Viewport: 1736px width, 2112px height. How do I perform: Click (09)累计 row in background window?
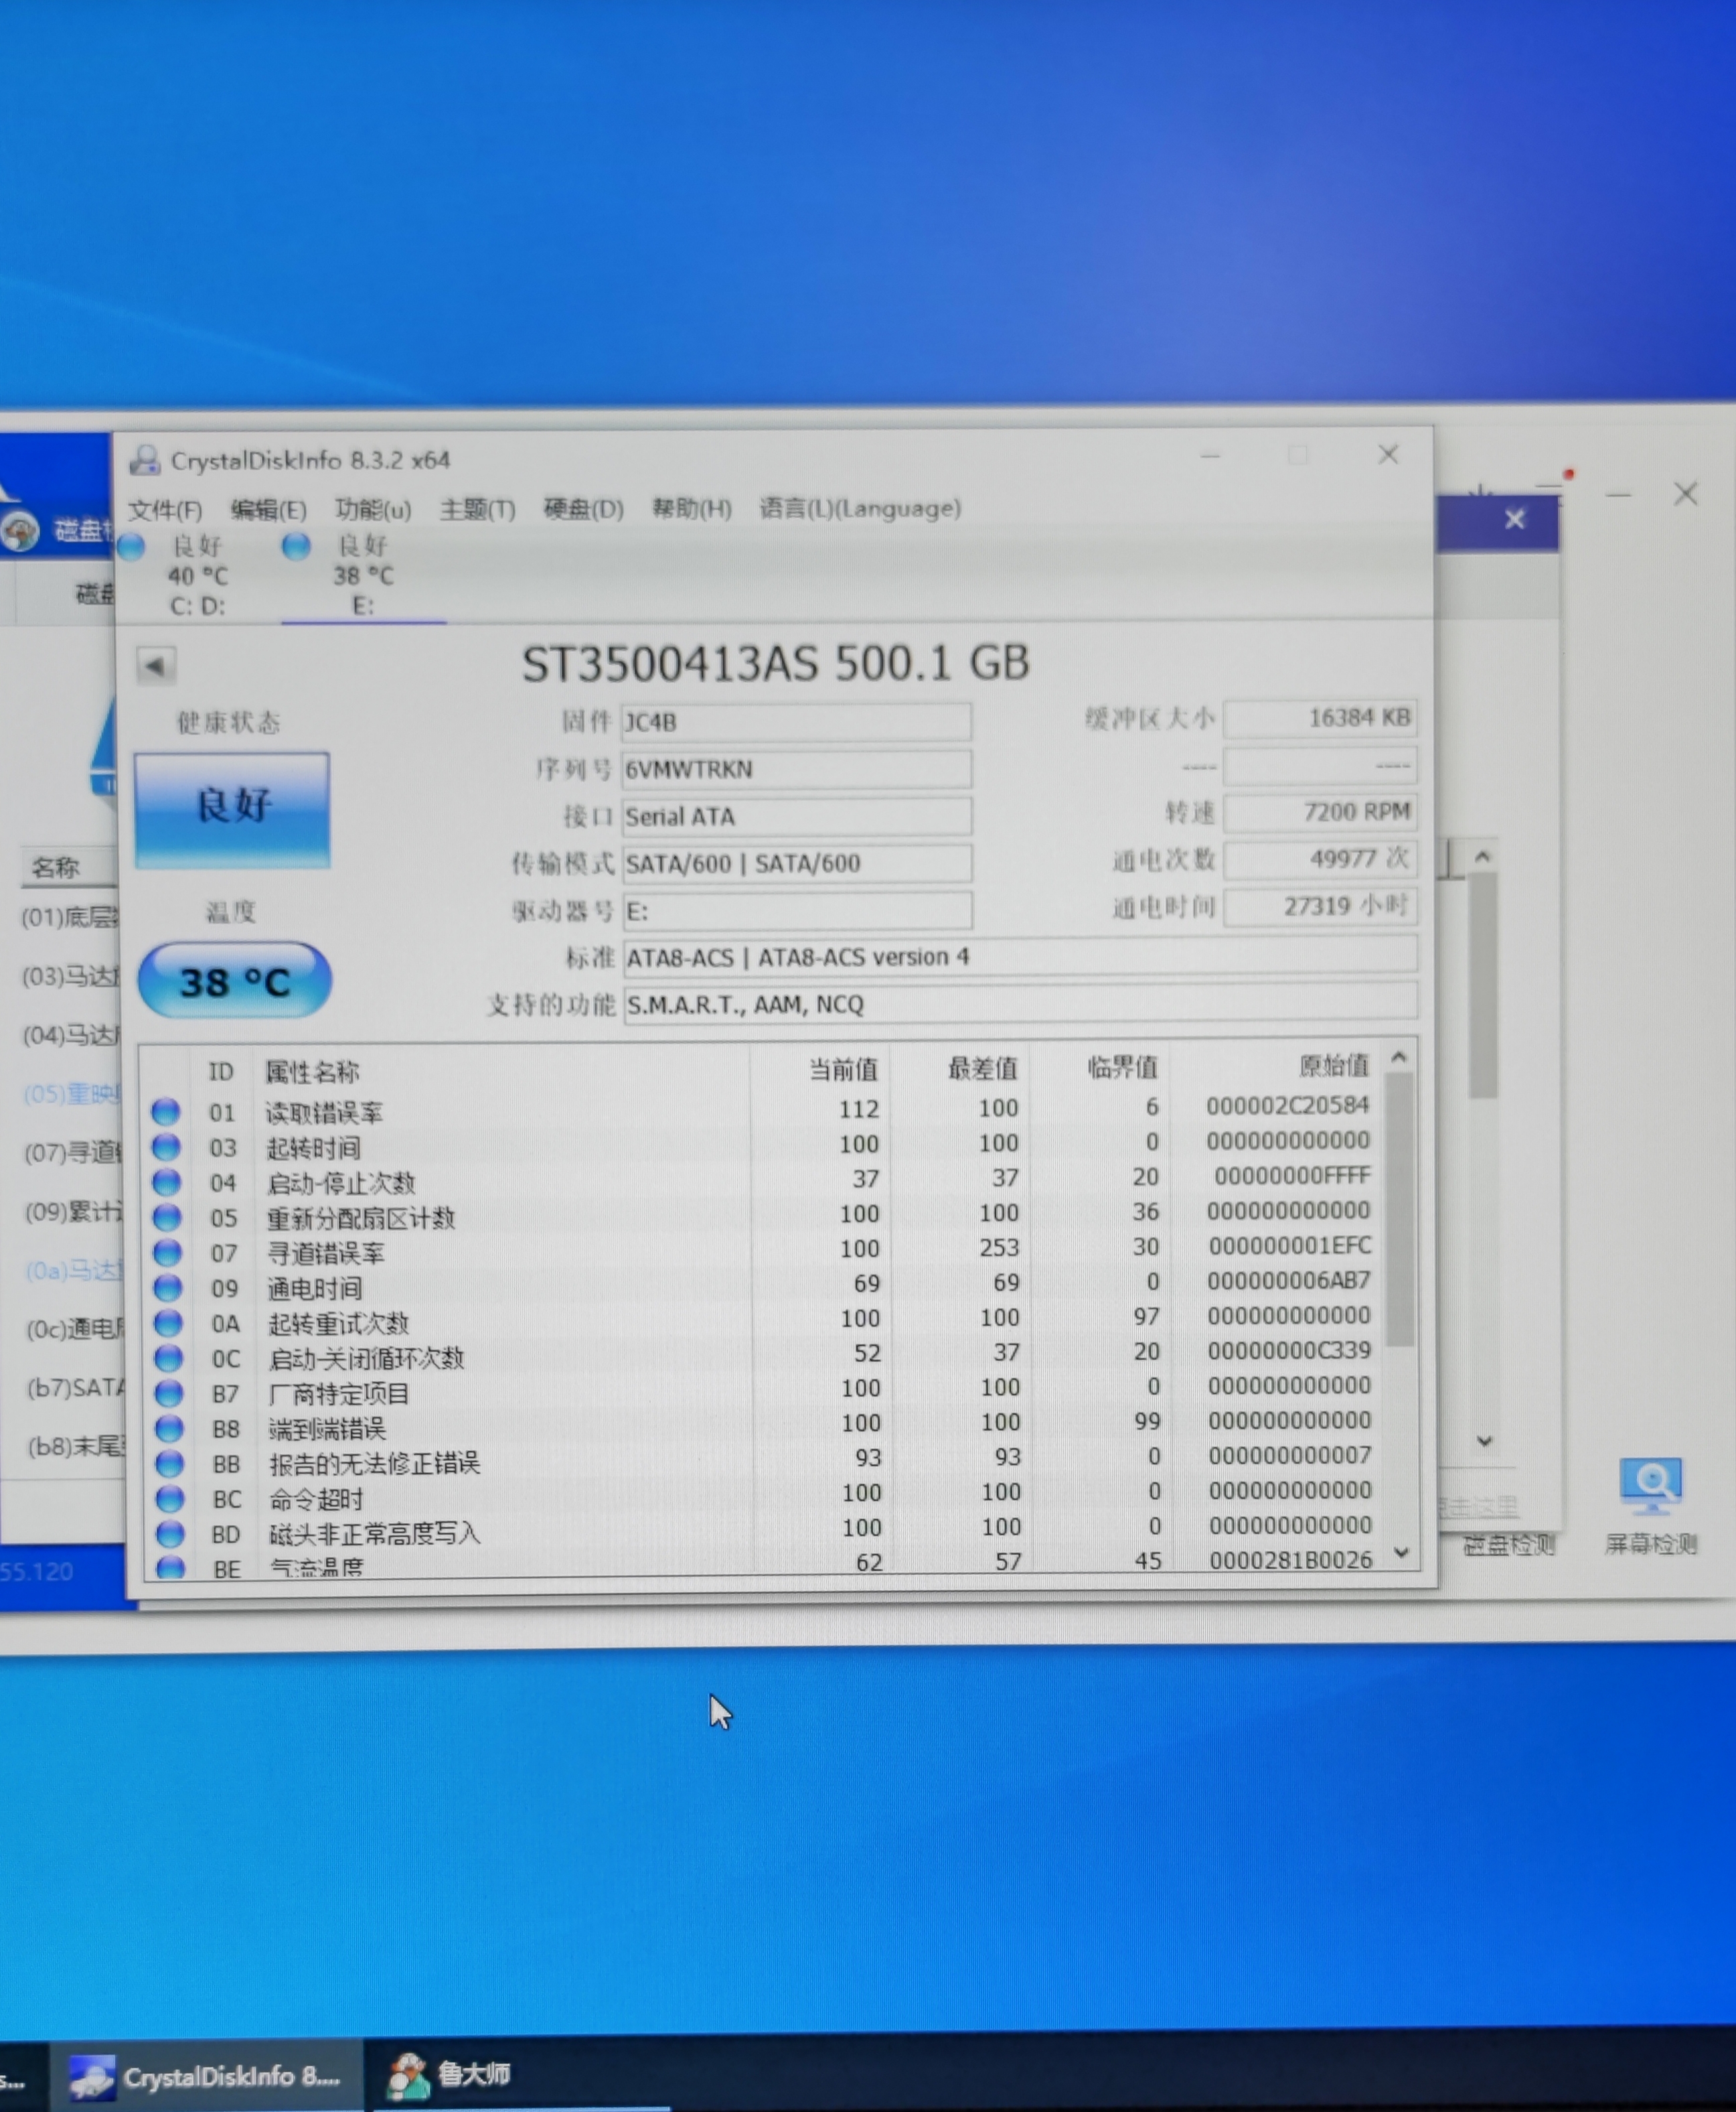pos(72,1212)
